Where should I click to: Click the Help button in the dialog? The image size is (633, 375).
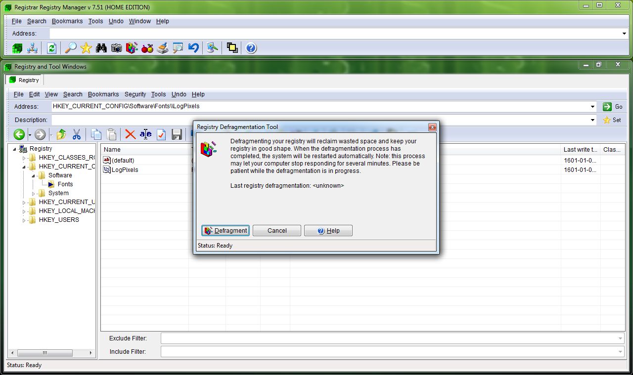point(328,231)
